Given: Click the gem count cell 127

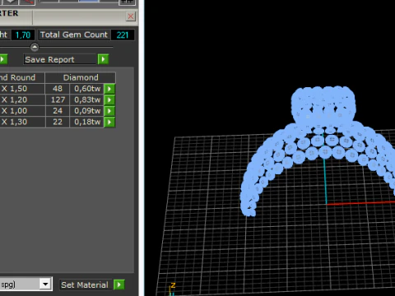Looking at the screenshot, I should point(58,99).
